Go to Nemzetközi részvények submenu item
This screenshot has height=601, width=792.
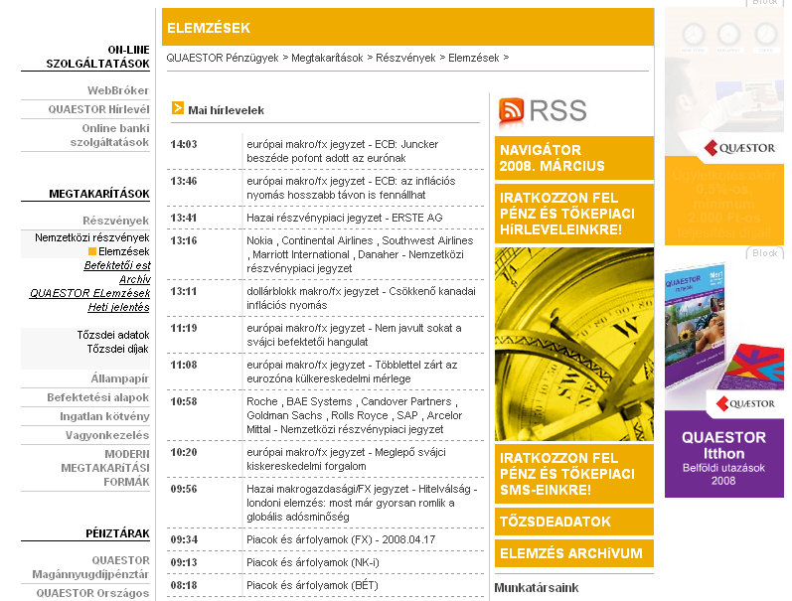[92, 237]
